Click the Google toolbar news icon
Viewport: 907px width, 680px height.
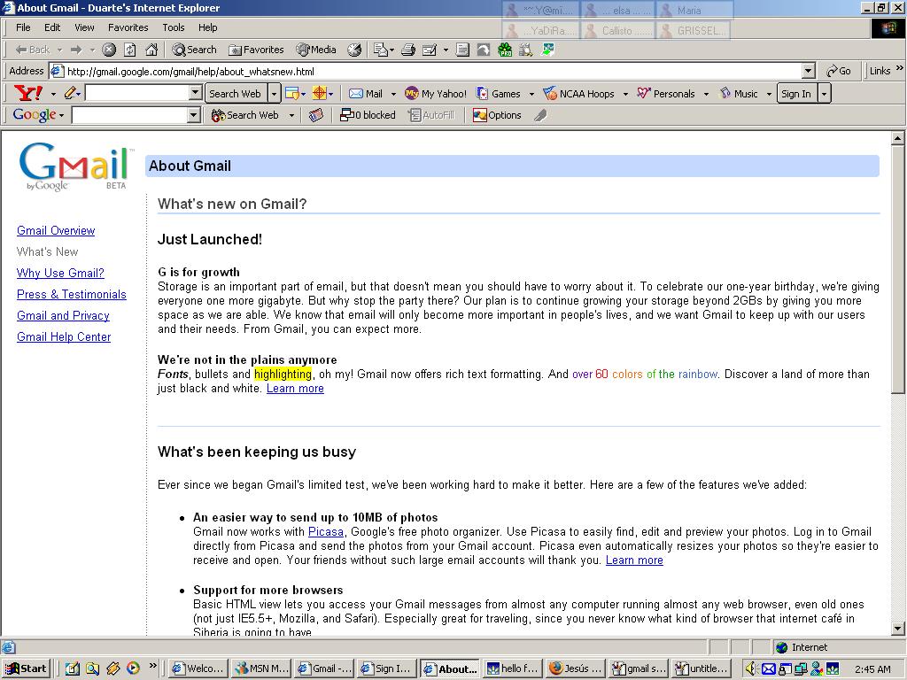[x=316, y=115]
